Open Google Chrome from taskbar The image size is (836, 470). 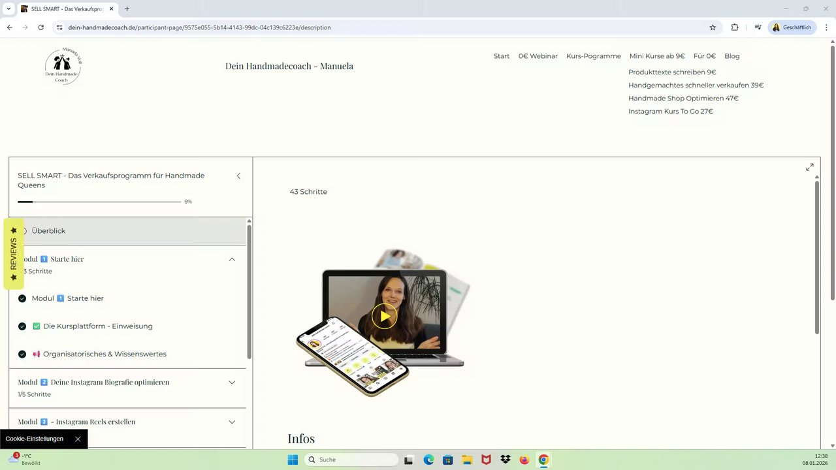543,460
